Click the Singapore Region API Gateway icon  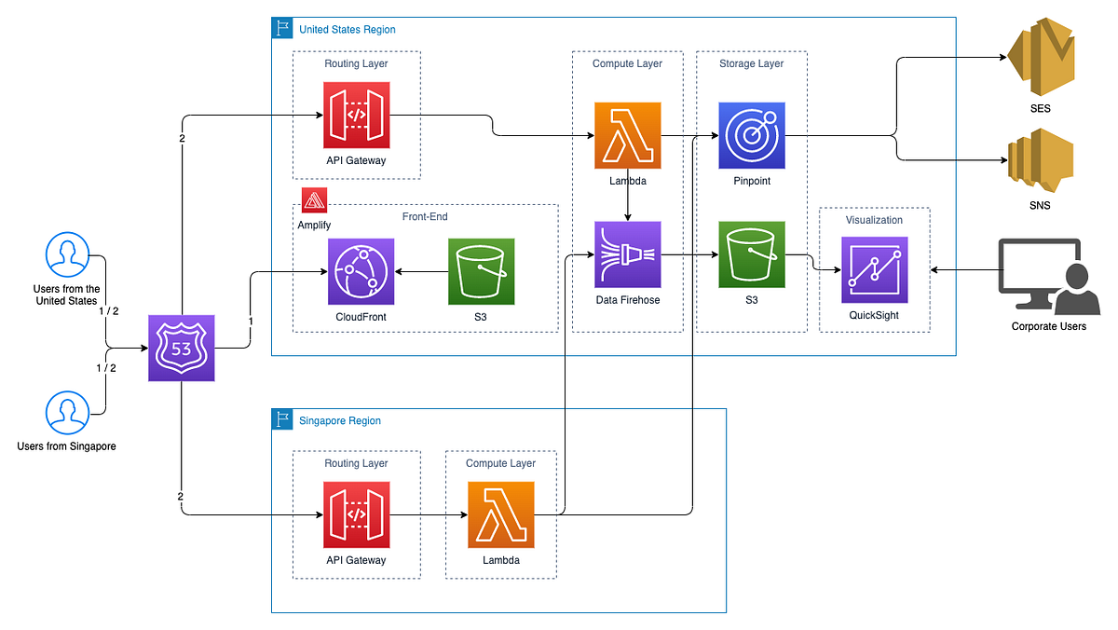tap(356, 514)
